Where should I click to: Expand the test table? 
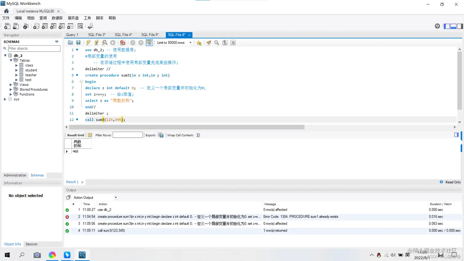click(17, 80)
